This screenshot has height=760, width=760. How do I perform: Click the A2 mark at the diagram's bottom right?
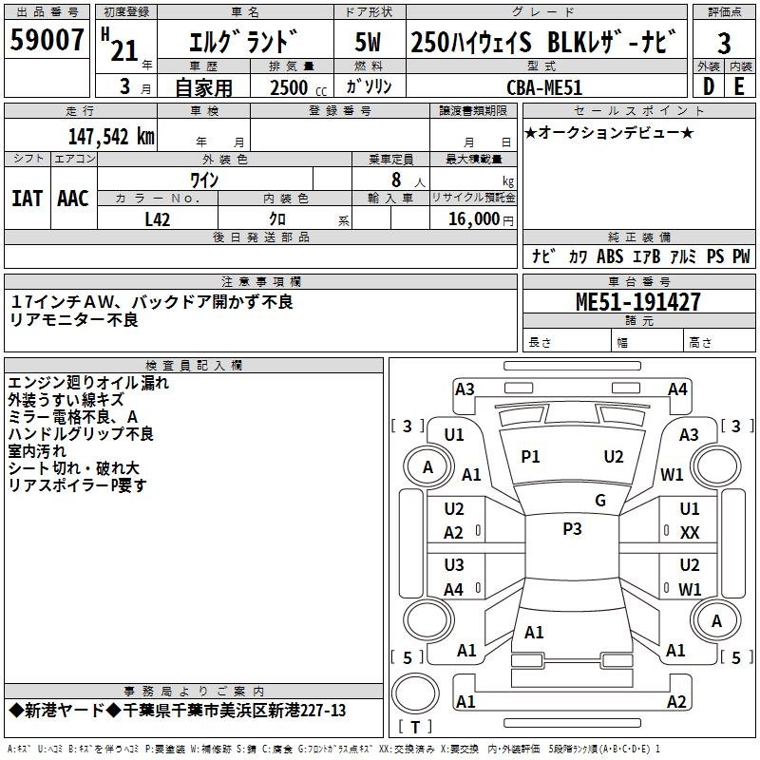[676, 702]
